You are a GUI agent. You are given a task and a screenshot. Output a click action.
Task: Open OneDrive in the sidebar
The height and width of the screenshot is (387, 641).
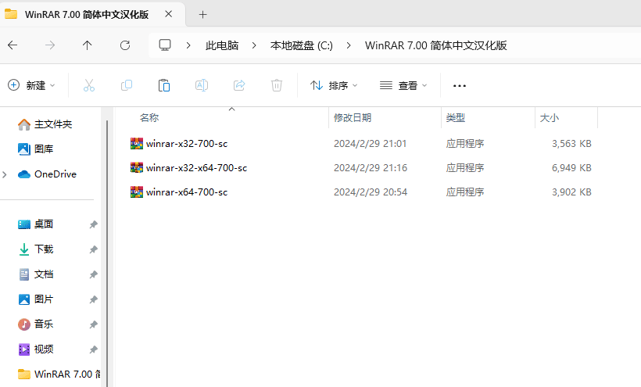(x=48, y=174)
